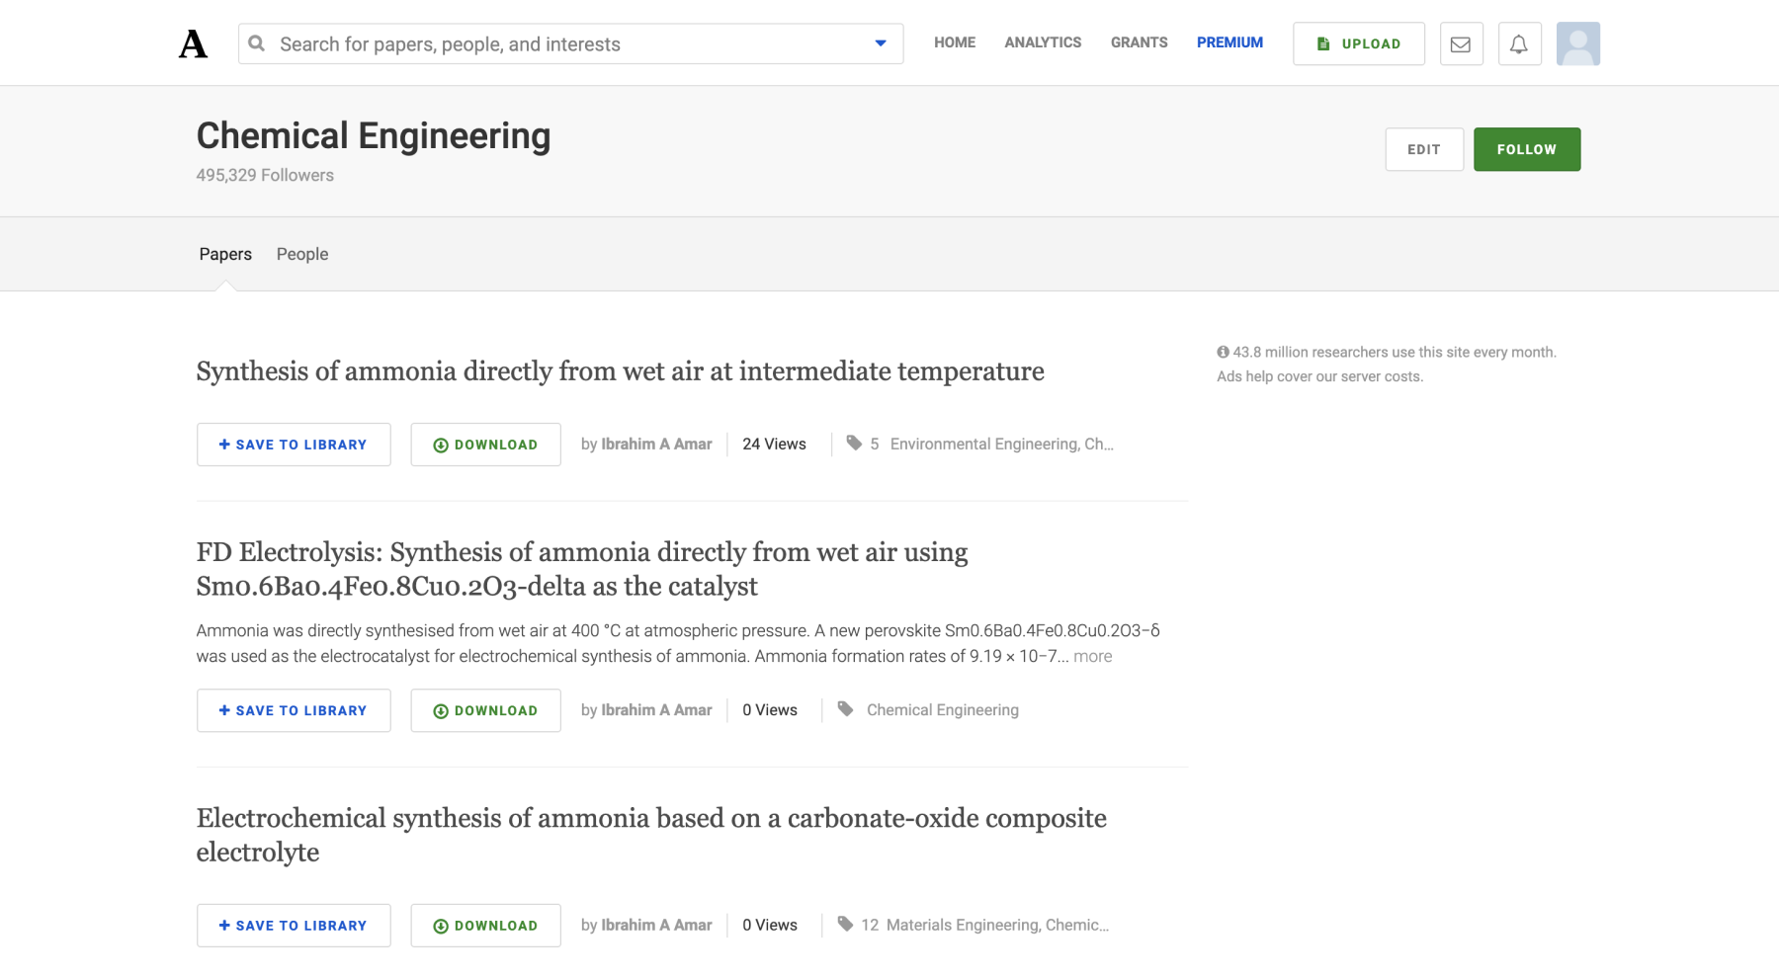Click tag icon beside Materials Engineering
Viewport: 1779px width, 978px height.
pos(845,925)
